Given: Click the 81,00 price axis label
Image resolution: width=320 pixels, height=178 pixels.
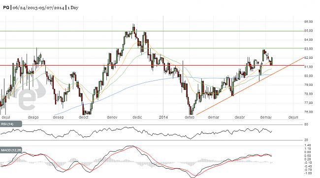Looking at the screenshot, I should (308, 67).
